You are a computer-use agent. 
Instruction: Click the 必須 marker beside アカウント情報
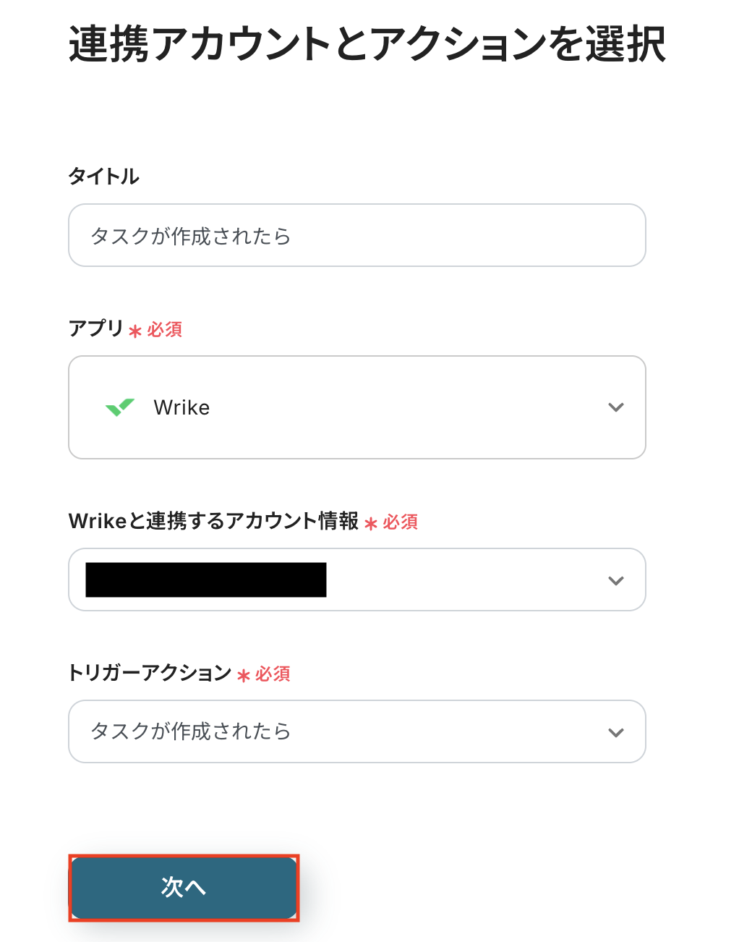(x=401, y=522)
